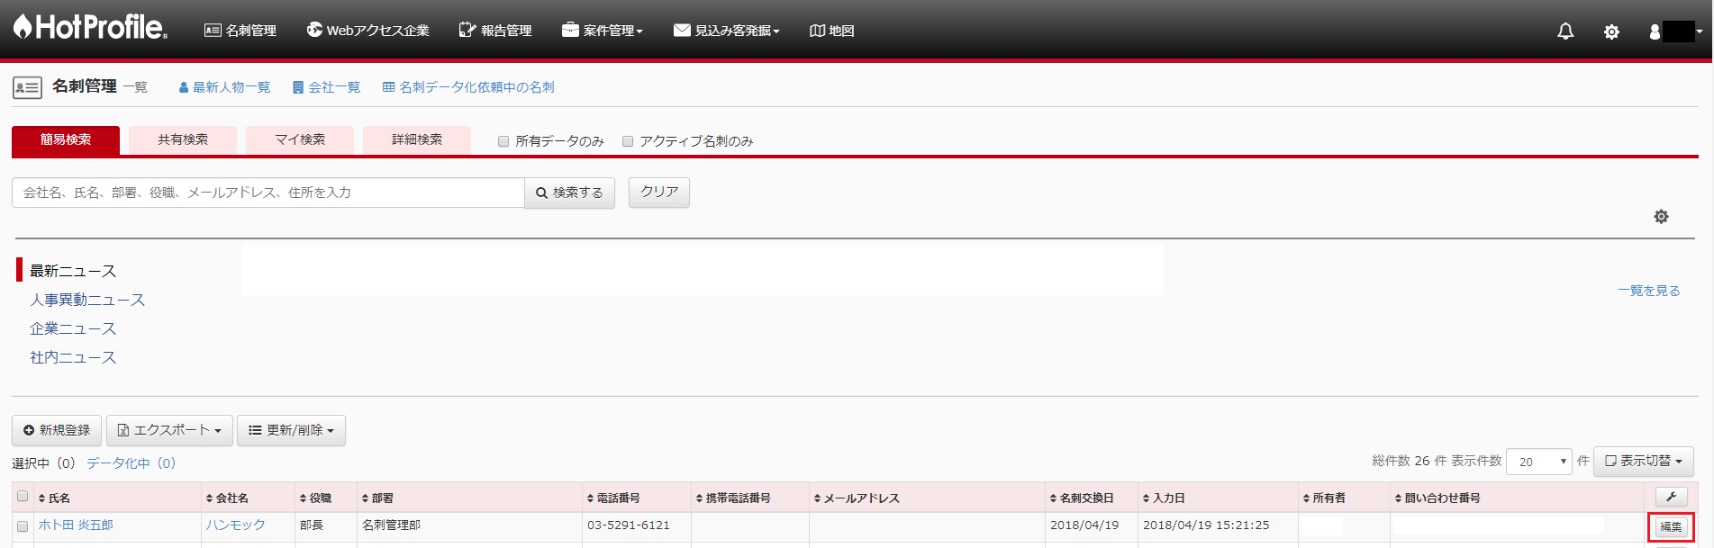The image size is (1714, 548).
Task: Sort table by 電話番号 column
Action: (x=613, y=498)
